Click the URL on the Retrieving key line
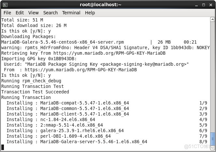The width and height of the screenshot is (216, 152). tap(109, 53)
